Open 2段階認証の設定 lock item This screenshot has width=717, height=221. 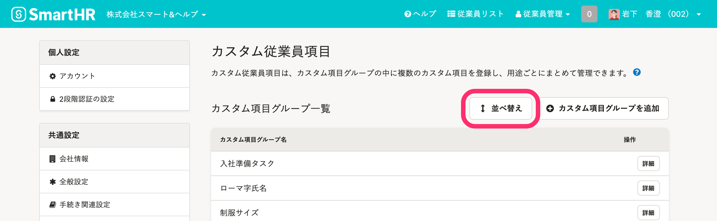pyautogui.click(x=115, y=99)
